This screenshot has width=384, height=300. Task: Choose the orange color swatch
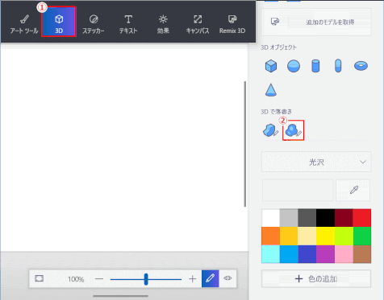270,236
